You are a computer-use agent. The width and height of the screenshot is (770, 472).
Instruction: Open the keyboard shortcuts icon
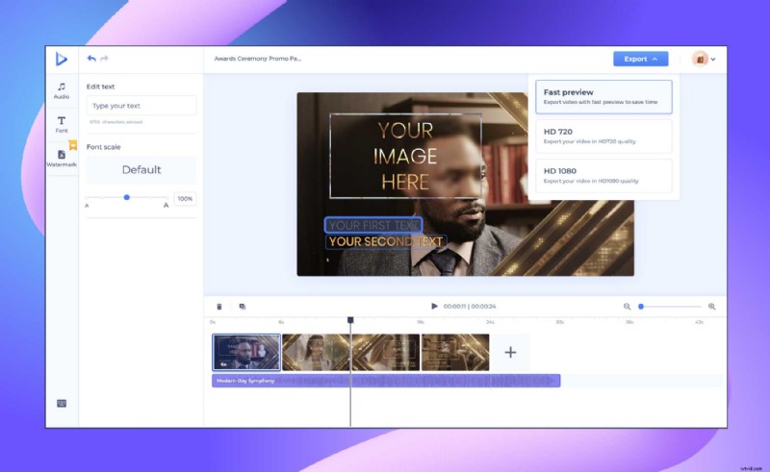pyautogui.click(x=62, y=404)
